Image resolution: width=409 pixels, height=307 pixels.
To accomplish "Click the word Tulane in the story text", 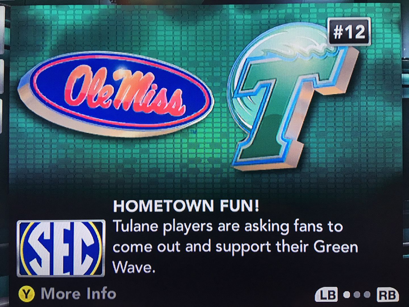I will tap(136, 226).
